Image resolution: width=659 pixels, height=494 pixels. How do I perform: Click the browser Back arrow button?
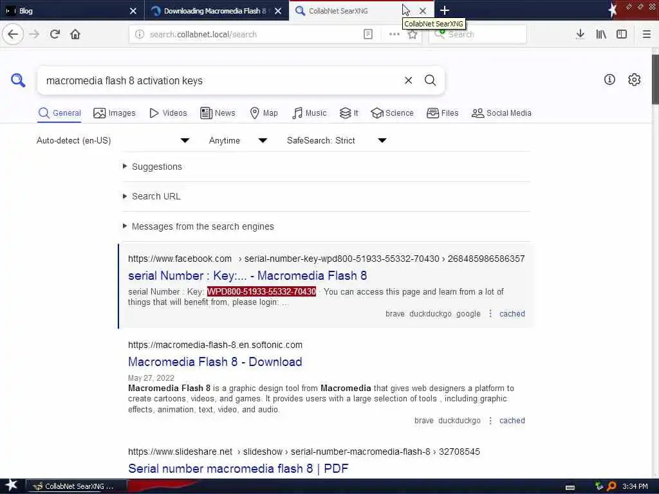(13, 34)
